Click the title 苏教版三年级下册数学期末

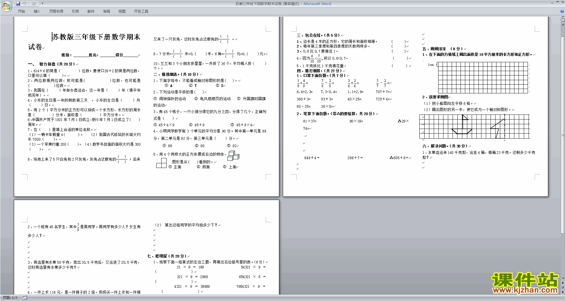click(x=96, y=37)
